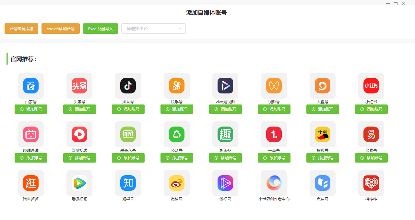Add account under 搜狐号

[323, 158]
